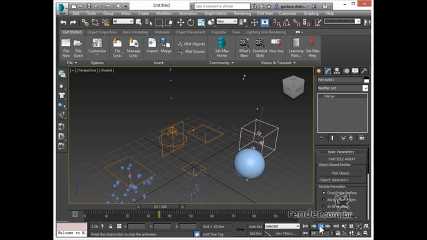Click the Redo arrow in main toolbar
Image resolution: width=427 pixels, height=240 pixels.
(x=73, y=23)
